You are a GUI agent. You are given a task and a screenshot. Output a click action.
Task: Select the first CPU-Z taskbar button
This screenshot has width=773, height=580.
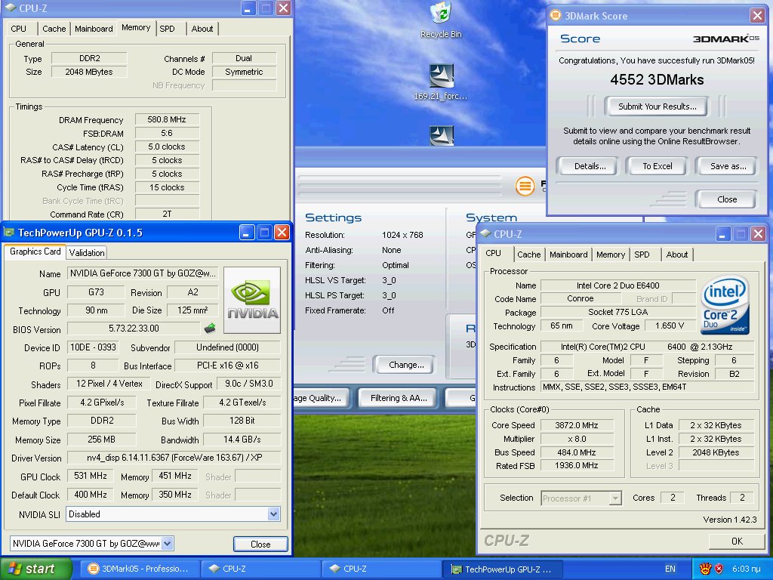click(x=260, y=569)
